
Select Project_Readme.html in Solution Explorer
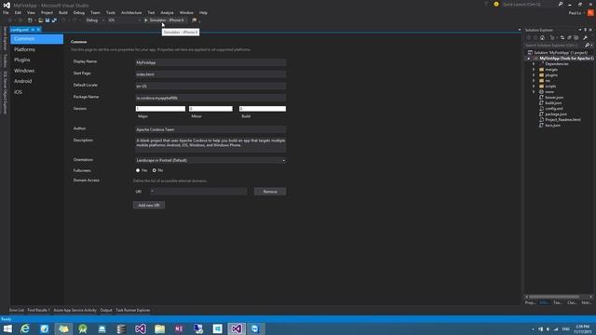562,120
